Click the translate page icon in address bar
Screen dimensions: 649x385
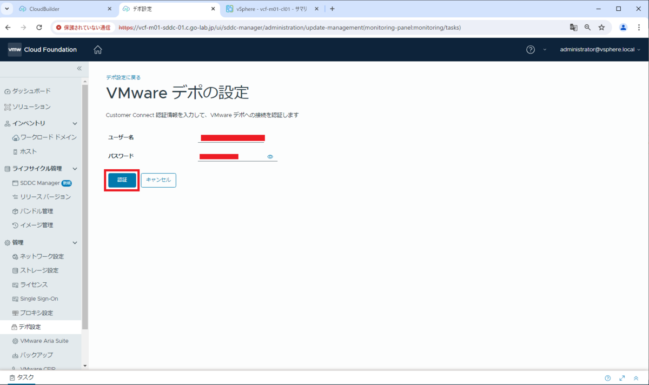[x=574, y=27]
